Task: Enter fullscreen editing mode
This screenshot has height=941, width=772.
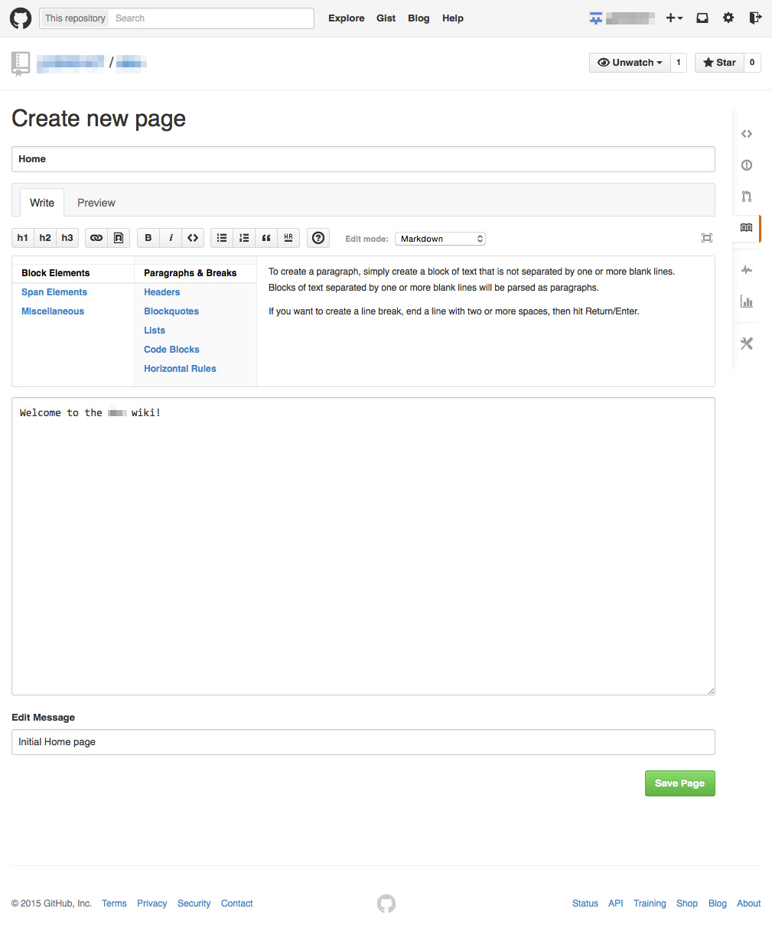Action: pyautogui.click(x=706, y=237)
